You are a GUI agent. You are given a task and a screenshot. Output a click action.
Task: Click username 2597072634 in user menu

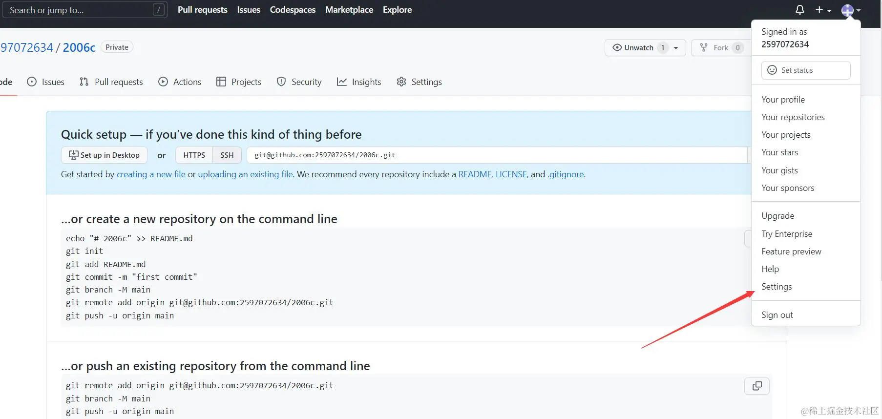click(785, 44)
